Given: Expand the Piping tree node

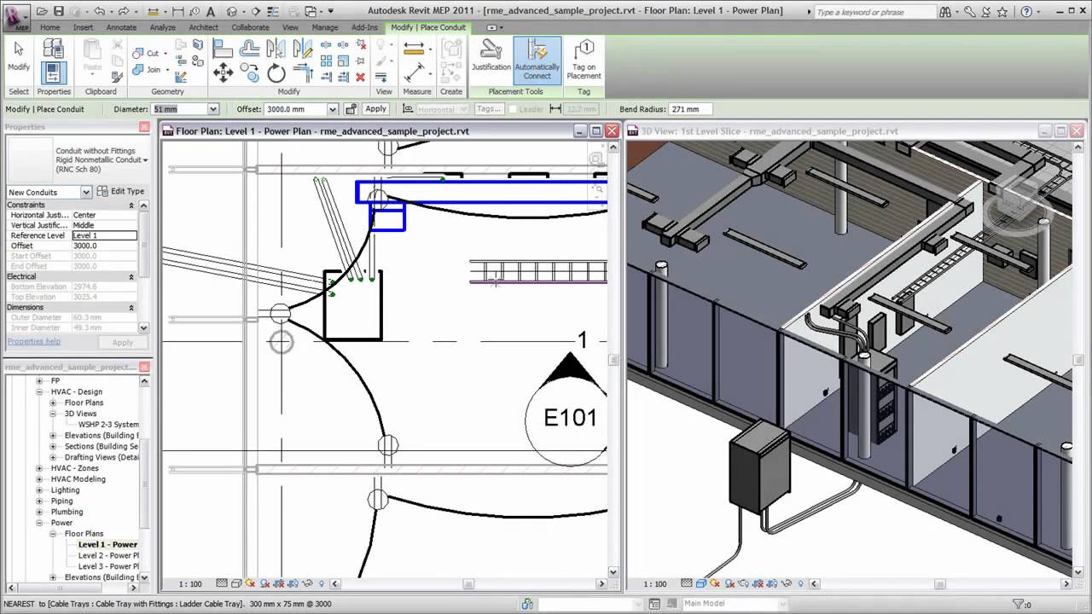Looking at the screenshot, I should 39,501.
